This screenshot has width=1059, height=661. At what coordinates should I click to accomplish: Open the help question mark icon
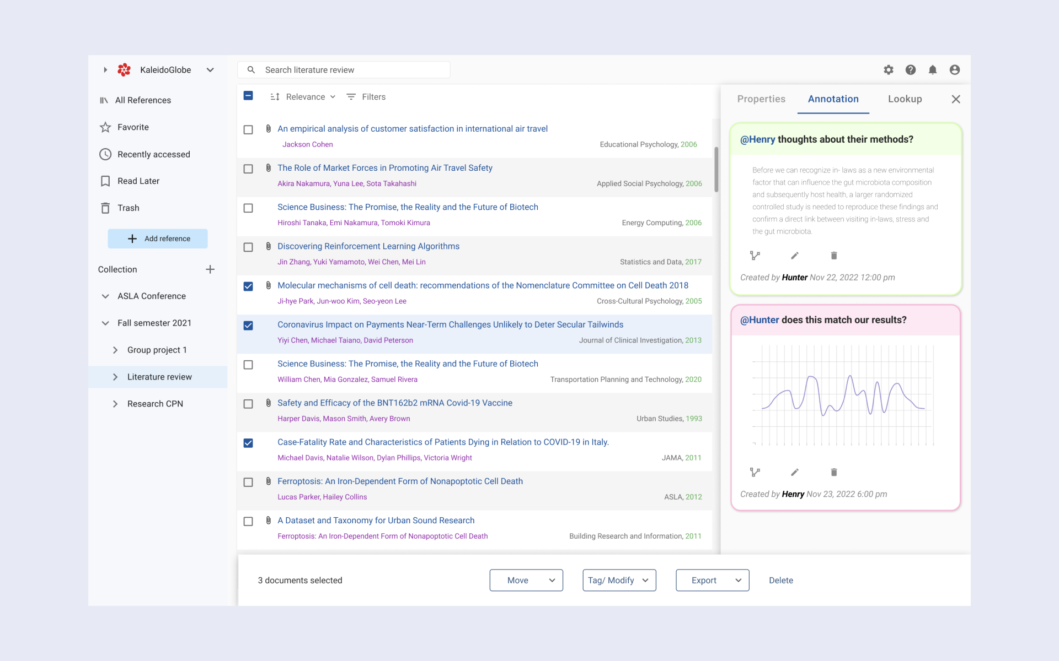tap(910, 70)
